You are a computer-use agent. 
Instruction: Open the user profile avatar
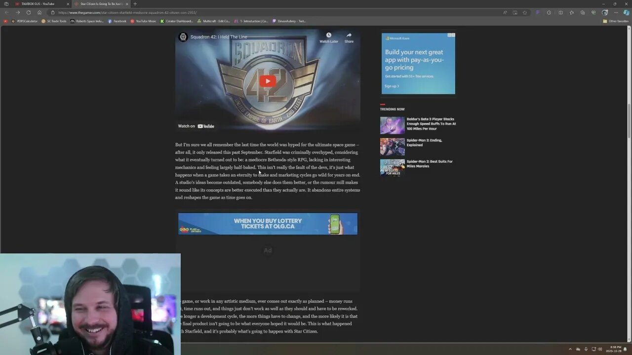coord(605,12)
